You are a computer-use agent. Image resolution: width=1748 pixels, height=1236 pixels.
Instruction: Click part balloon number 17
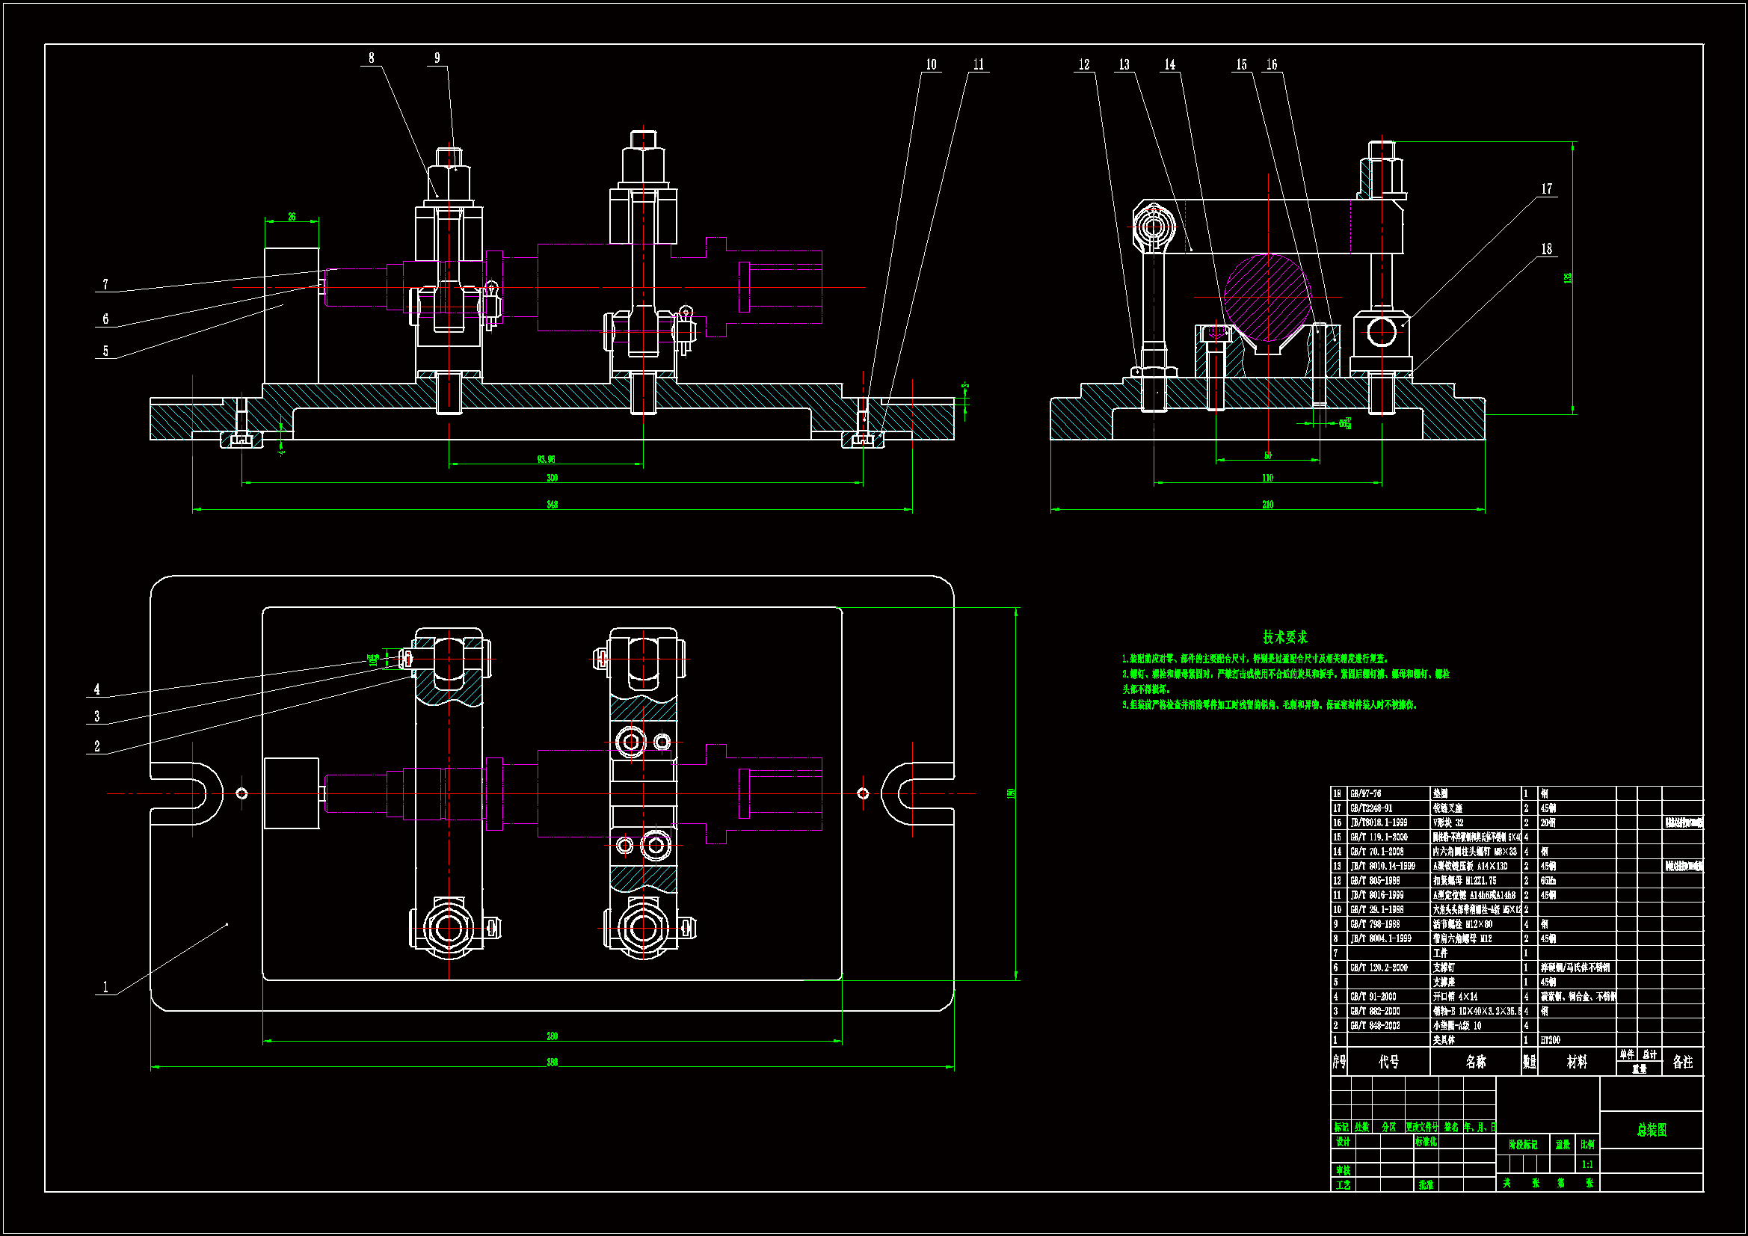click(x=1546, y=189)
